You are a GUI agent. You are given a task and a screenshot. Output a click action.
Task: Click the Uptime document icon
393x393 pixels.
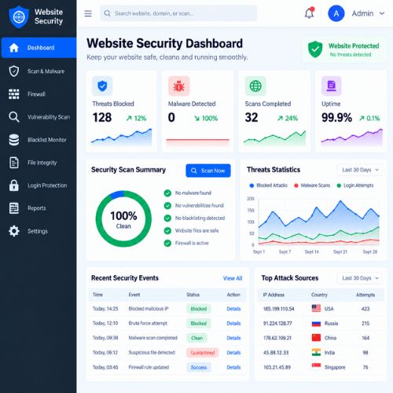(x=332, y=86)
